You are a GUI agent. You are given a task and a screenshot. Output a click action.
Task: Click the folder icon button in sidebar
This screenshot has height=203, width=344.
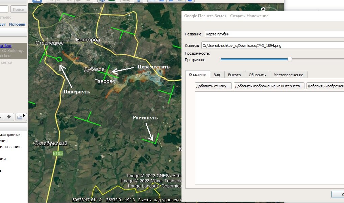coord(21,117)
